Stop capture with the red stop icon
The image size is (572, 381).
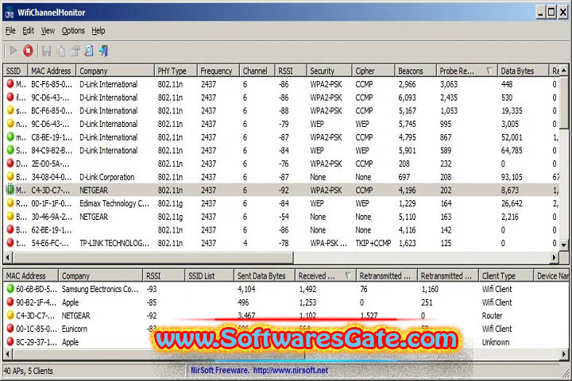28,51
